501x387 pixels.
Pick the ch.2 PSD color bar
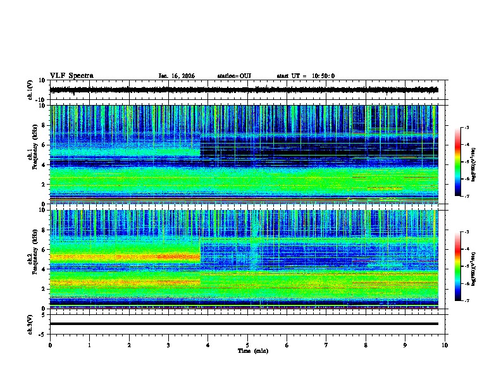457,266
